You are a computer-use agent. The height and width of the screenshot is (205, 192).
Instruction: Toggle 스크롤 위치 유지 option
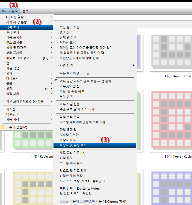(x=95, y=163)
